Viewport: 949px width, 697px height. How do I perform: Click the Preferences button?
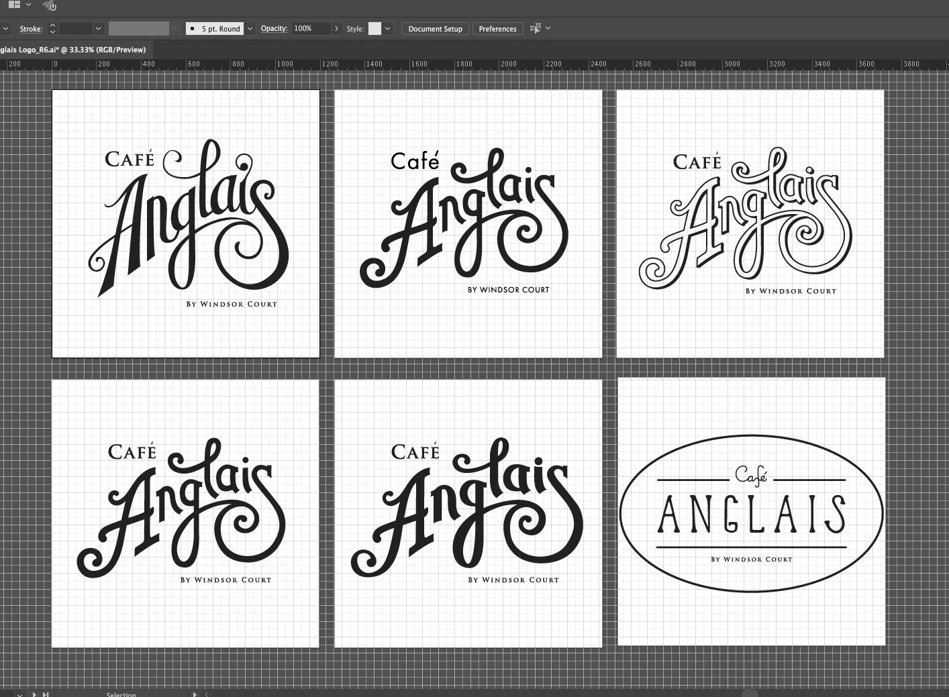[497, 29]
